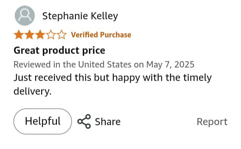Open Stephanie Kelley's profile avatar
This screenshot has width=241, height=149.
(x=25, y=15)
